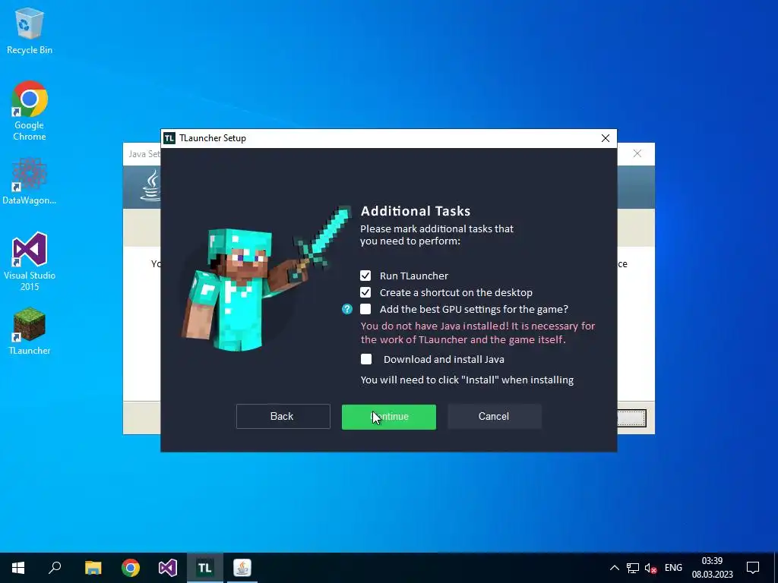
Task: Open clock showing 03:39
Action: point(712,568)
